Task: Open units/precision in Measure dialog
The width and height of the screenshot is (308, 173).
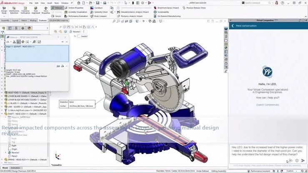Action: [14, 42]
